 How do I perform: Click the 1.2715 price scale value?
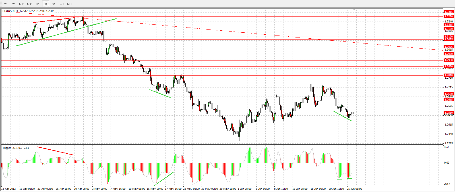coord(449,87)
